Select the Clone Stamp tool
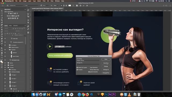 pyautogui.click(x=2, y=29)
